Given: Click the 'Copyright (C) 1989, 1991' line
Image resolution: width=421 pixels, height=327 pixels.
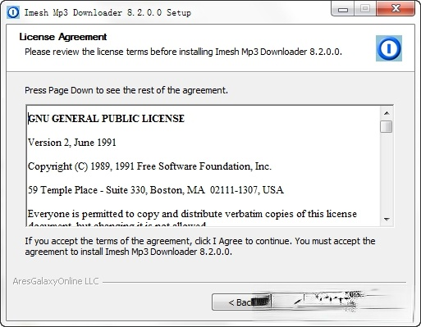Looking at the screenshot, I should 149,166.
